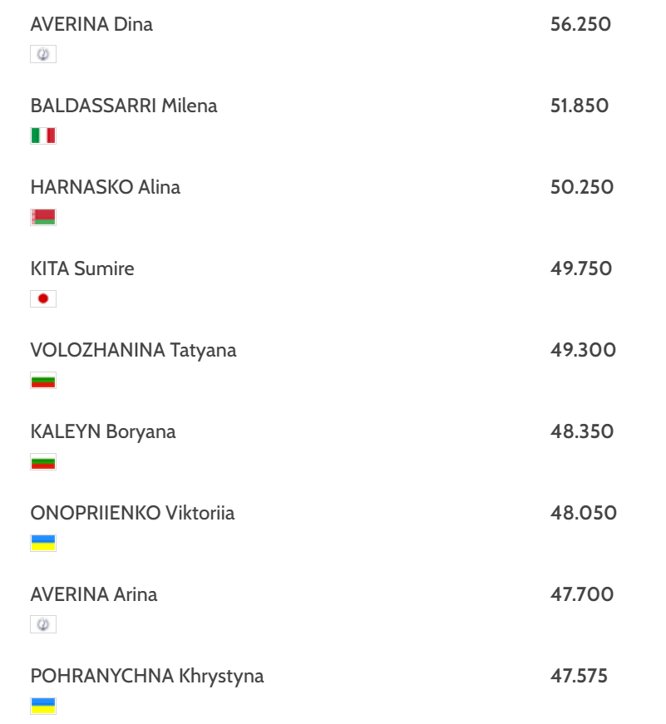Viewport: 666px width, 724px height.
Task: Click the flag icon under AVERINA Arina
Action: (x=43, y=624)
